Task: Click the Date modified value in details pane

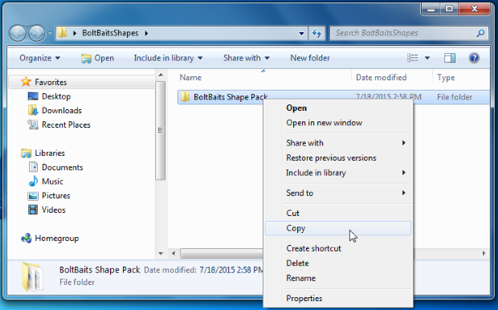Action: coord(231,271)
